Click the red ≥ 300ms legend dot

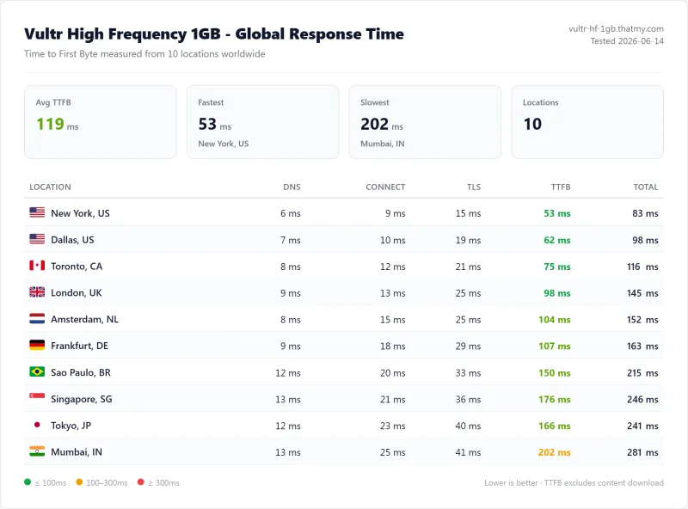(x=140, y=482)
